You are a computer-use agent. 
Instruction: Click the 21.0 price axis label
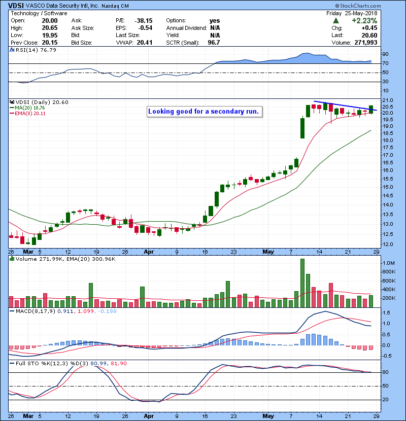387,100
